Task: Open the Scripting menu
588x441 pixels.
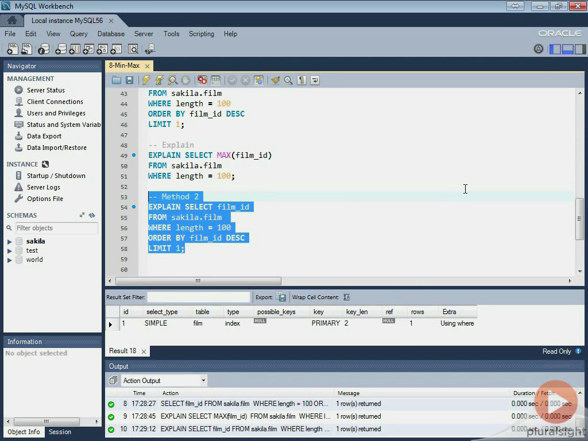Action: (202, 34)
